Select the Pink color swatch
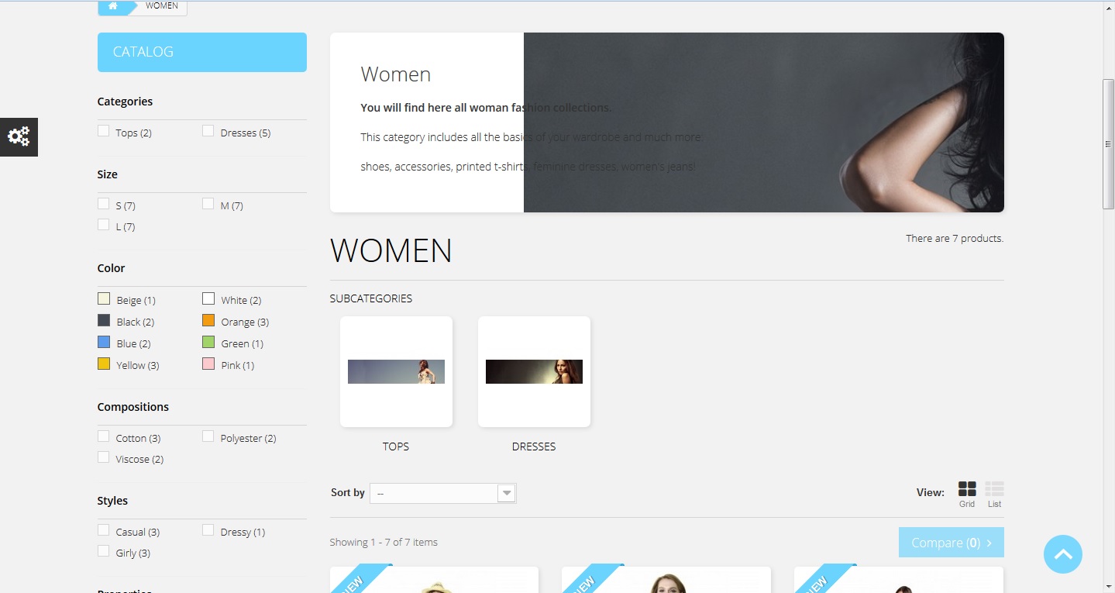This screenshot has height=593, width=1115. pyautogui.click(x=208, y=364)
